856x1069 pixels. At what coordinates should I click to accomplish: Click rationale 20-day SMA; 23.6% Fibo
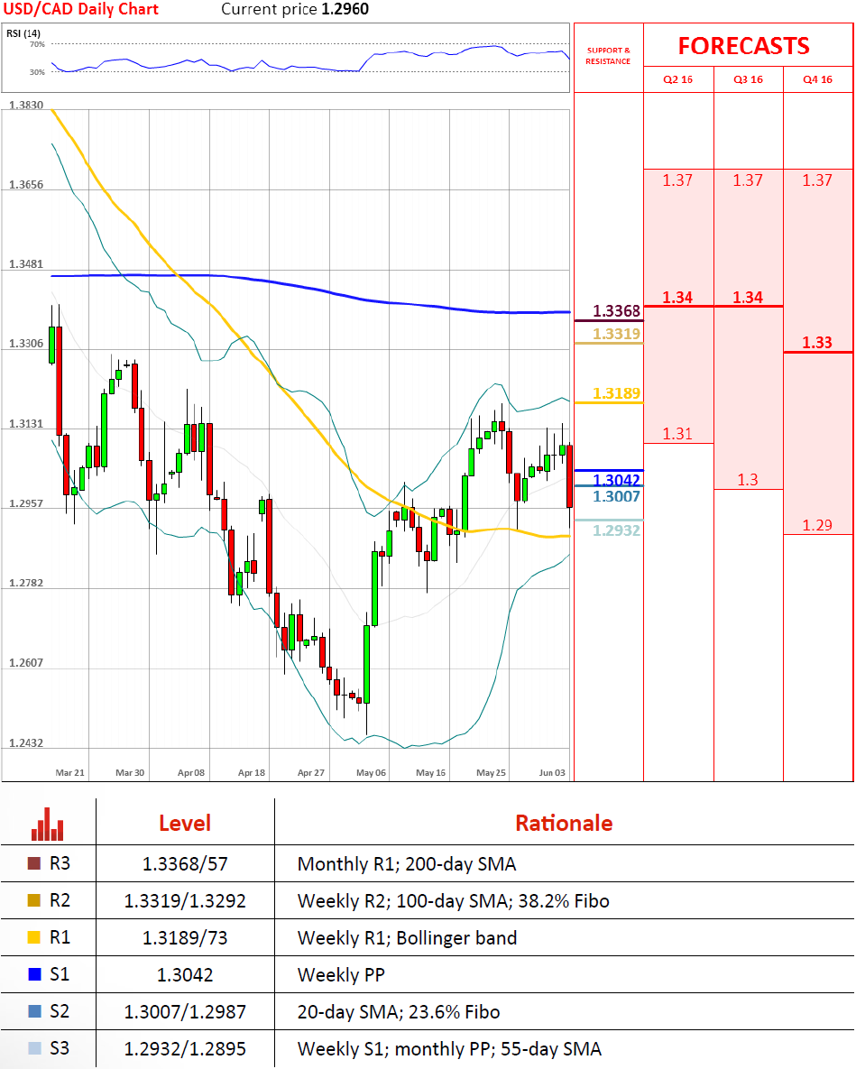click(x=399, y=1012)
